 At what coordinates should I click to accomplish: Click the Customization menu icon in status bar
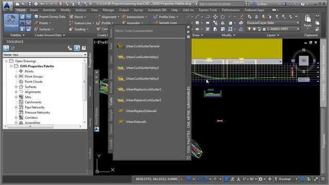pos(323,179)
